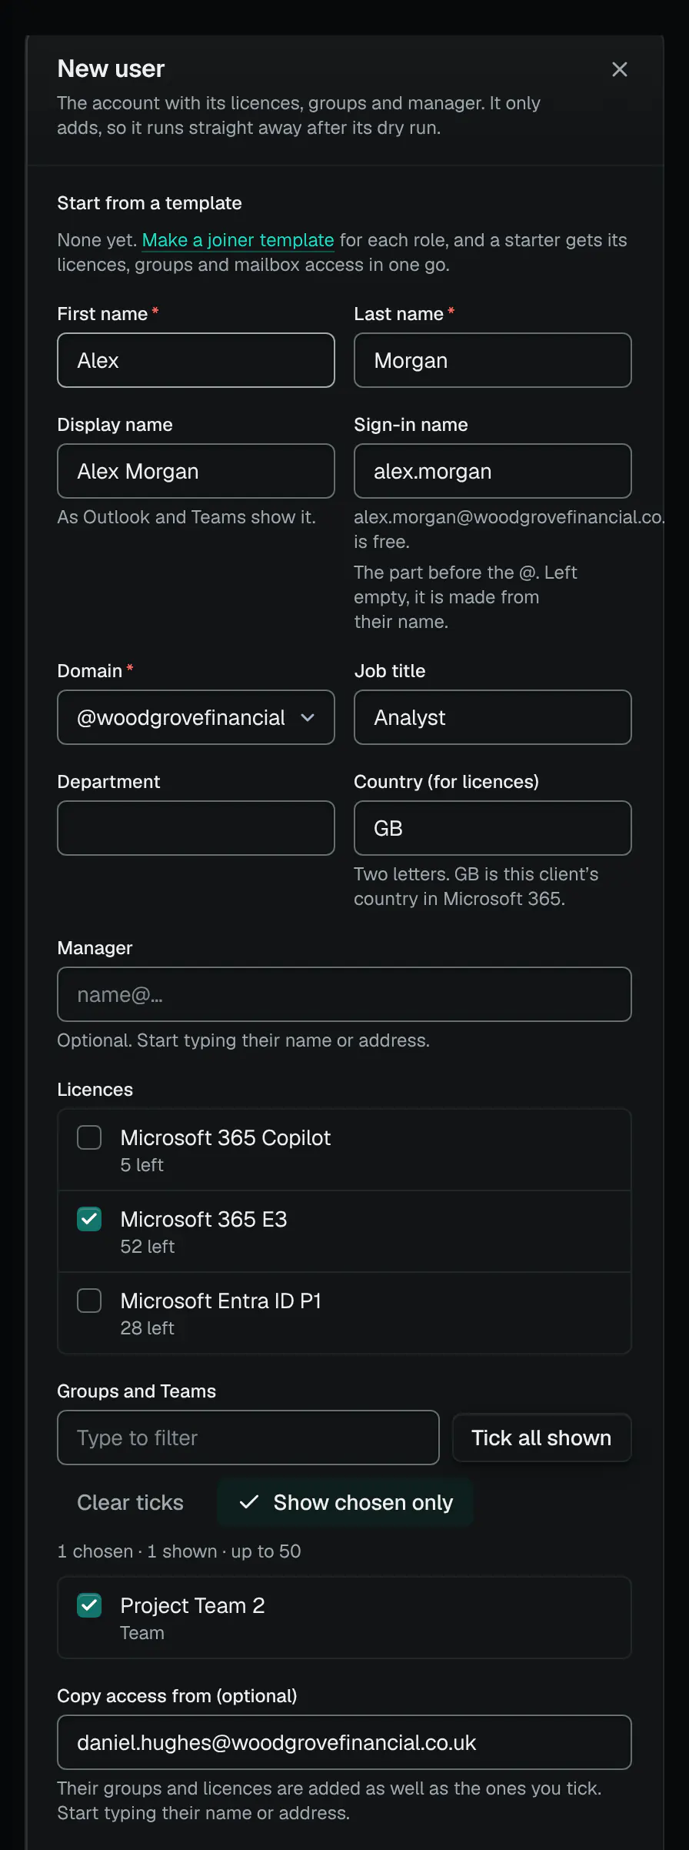This screenshot has height=1850, width=689.
Task: Tick the Microsoft Entra ID P1 licence
Action: click(89, 1301)
